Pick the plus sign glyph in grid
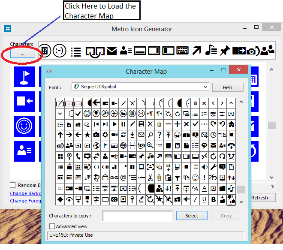Viewport: 283px width, 250px height. (x=177, y=124)
